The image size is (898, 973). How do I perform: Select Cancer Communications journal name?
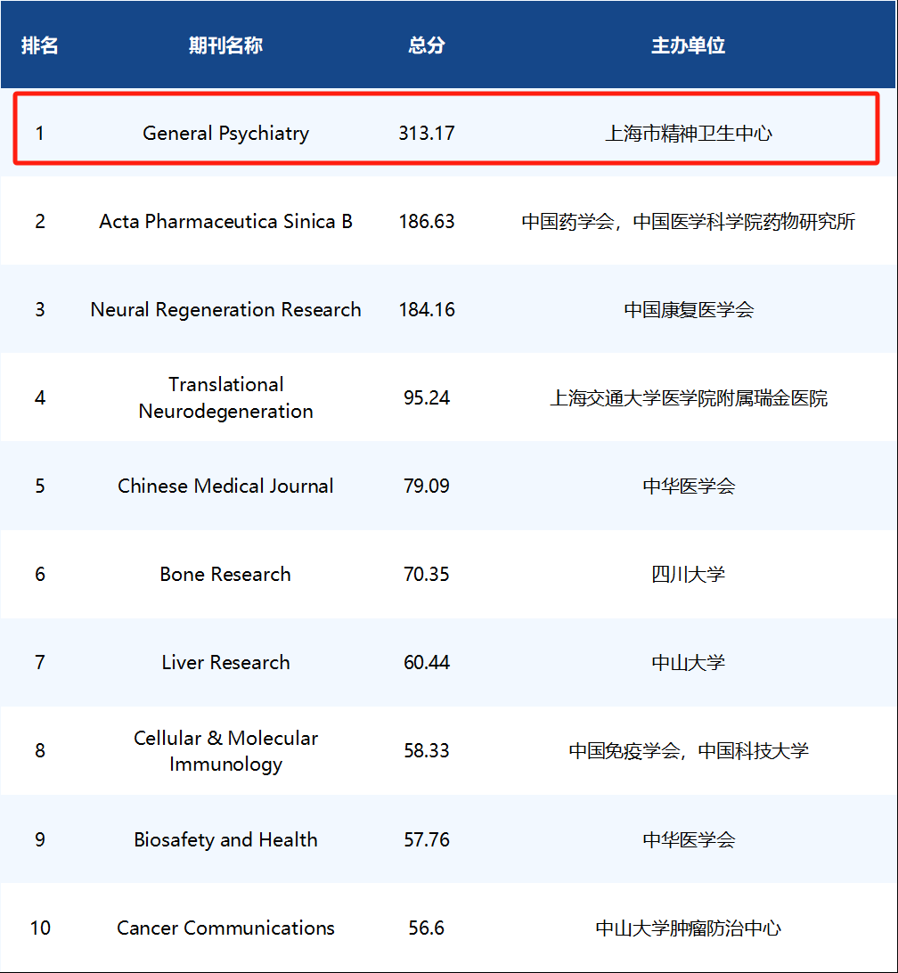coord(226,928)
